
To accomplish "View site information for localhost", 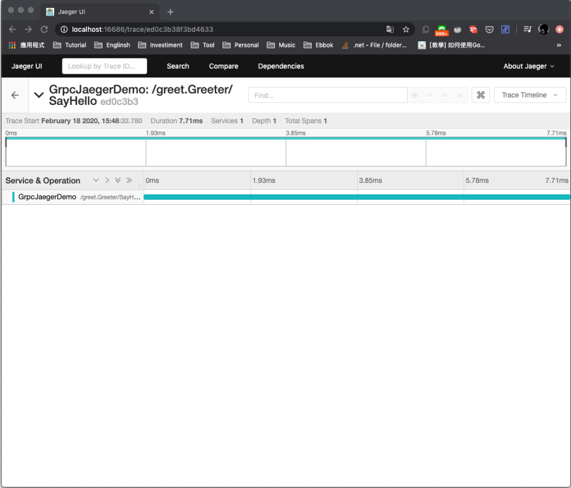I will pos(64,29).
